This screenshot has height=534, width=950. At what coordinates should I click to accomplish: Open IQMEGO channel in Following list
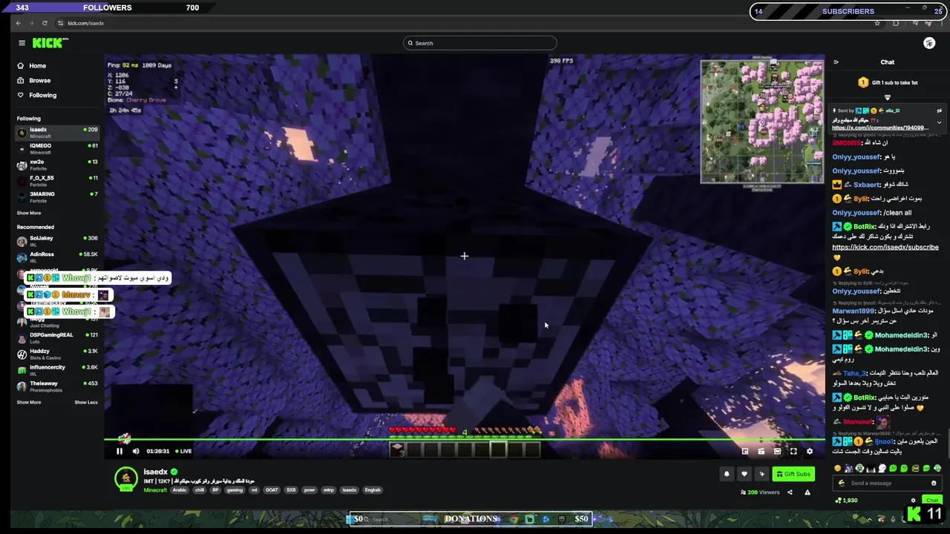click(x=58, y=148)
